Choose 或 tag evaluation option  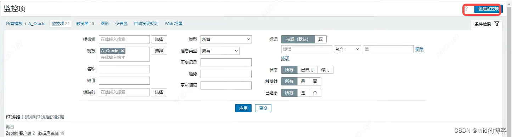(x=320, y=39)
